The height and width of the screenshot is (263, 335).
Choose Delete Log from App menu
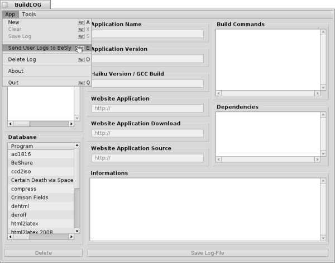click(x=22, y=59)
